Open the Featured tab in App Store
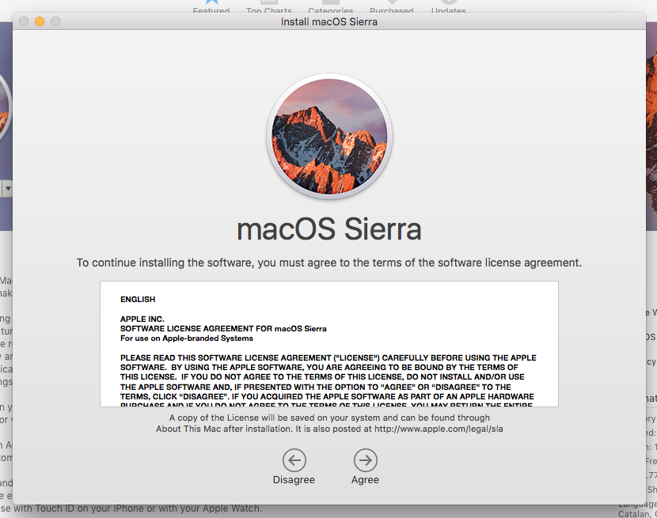The image size is (657, 518). click(x=211, y=6)
